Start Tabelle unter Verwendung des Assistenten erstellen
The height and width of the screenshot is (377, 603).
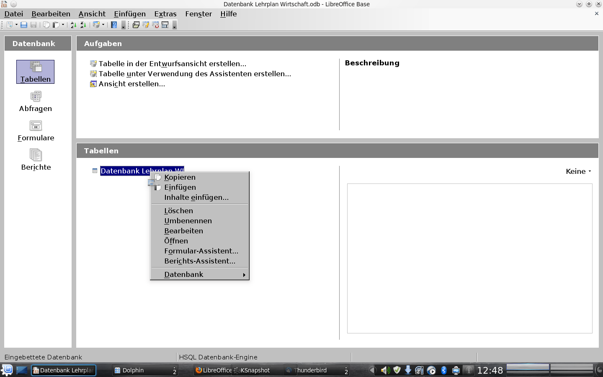pyautogui.click(x=195, y=74)
